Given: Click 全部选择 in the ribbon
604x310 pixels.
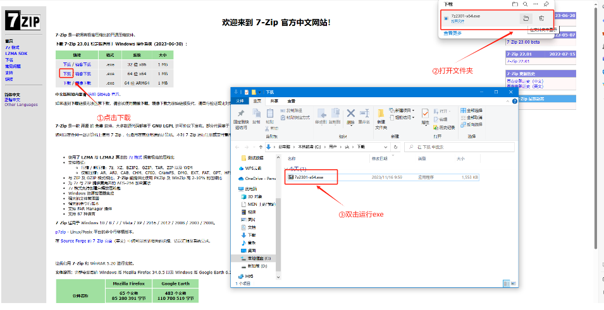Looking at the screenshot, I should coord(471,110).
